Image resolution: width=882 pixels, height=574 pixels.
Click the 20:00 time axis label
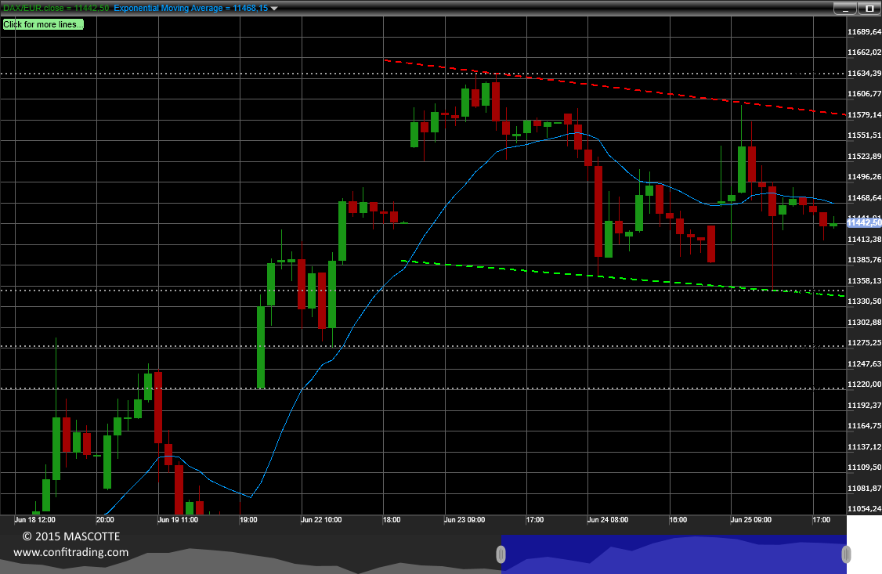click(105, 519)
